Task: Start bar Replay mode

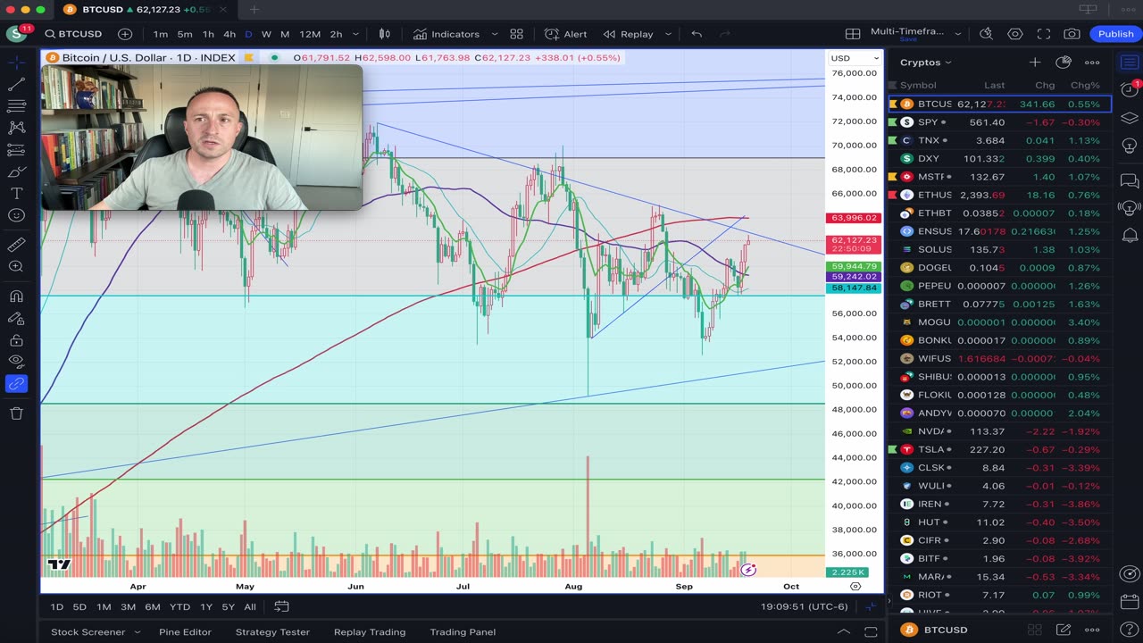Action: (629, 34)
